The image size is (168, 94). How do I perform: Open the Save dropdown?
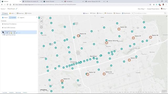pos(86,13)
